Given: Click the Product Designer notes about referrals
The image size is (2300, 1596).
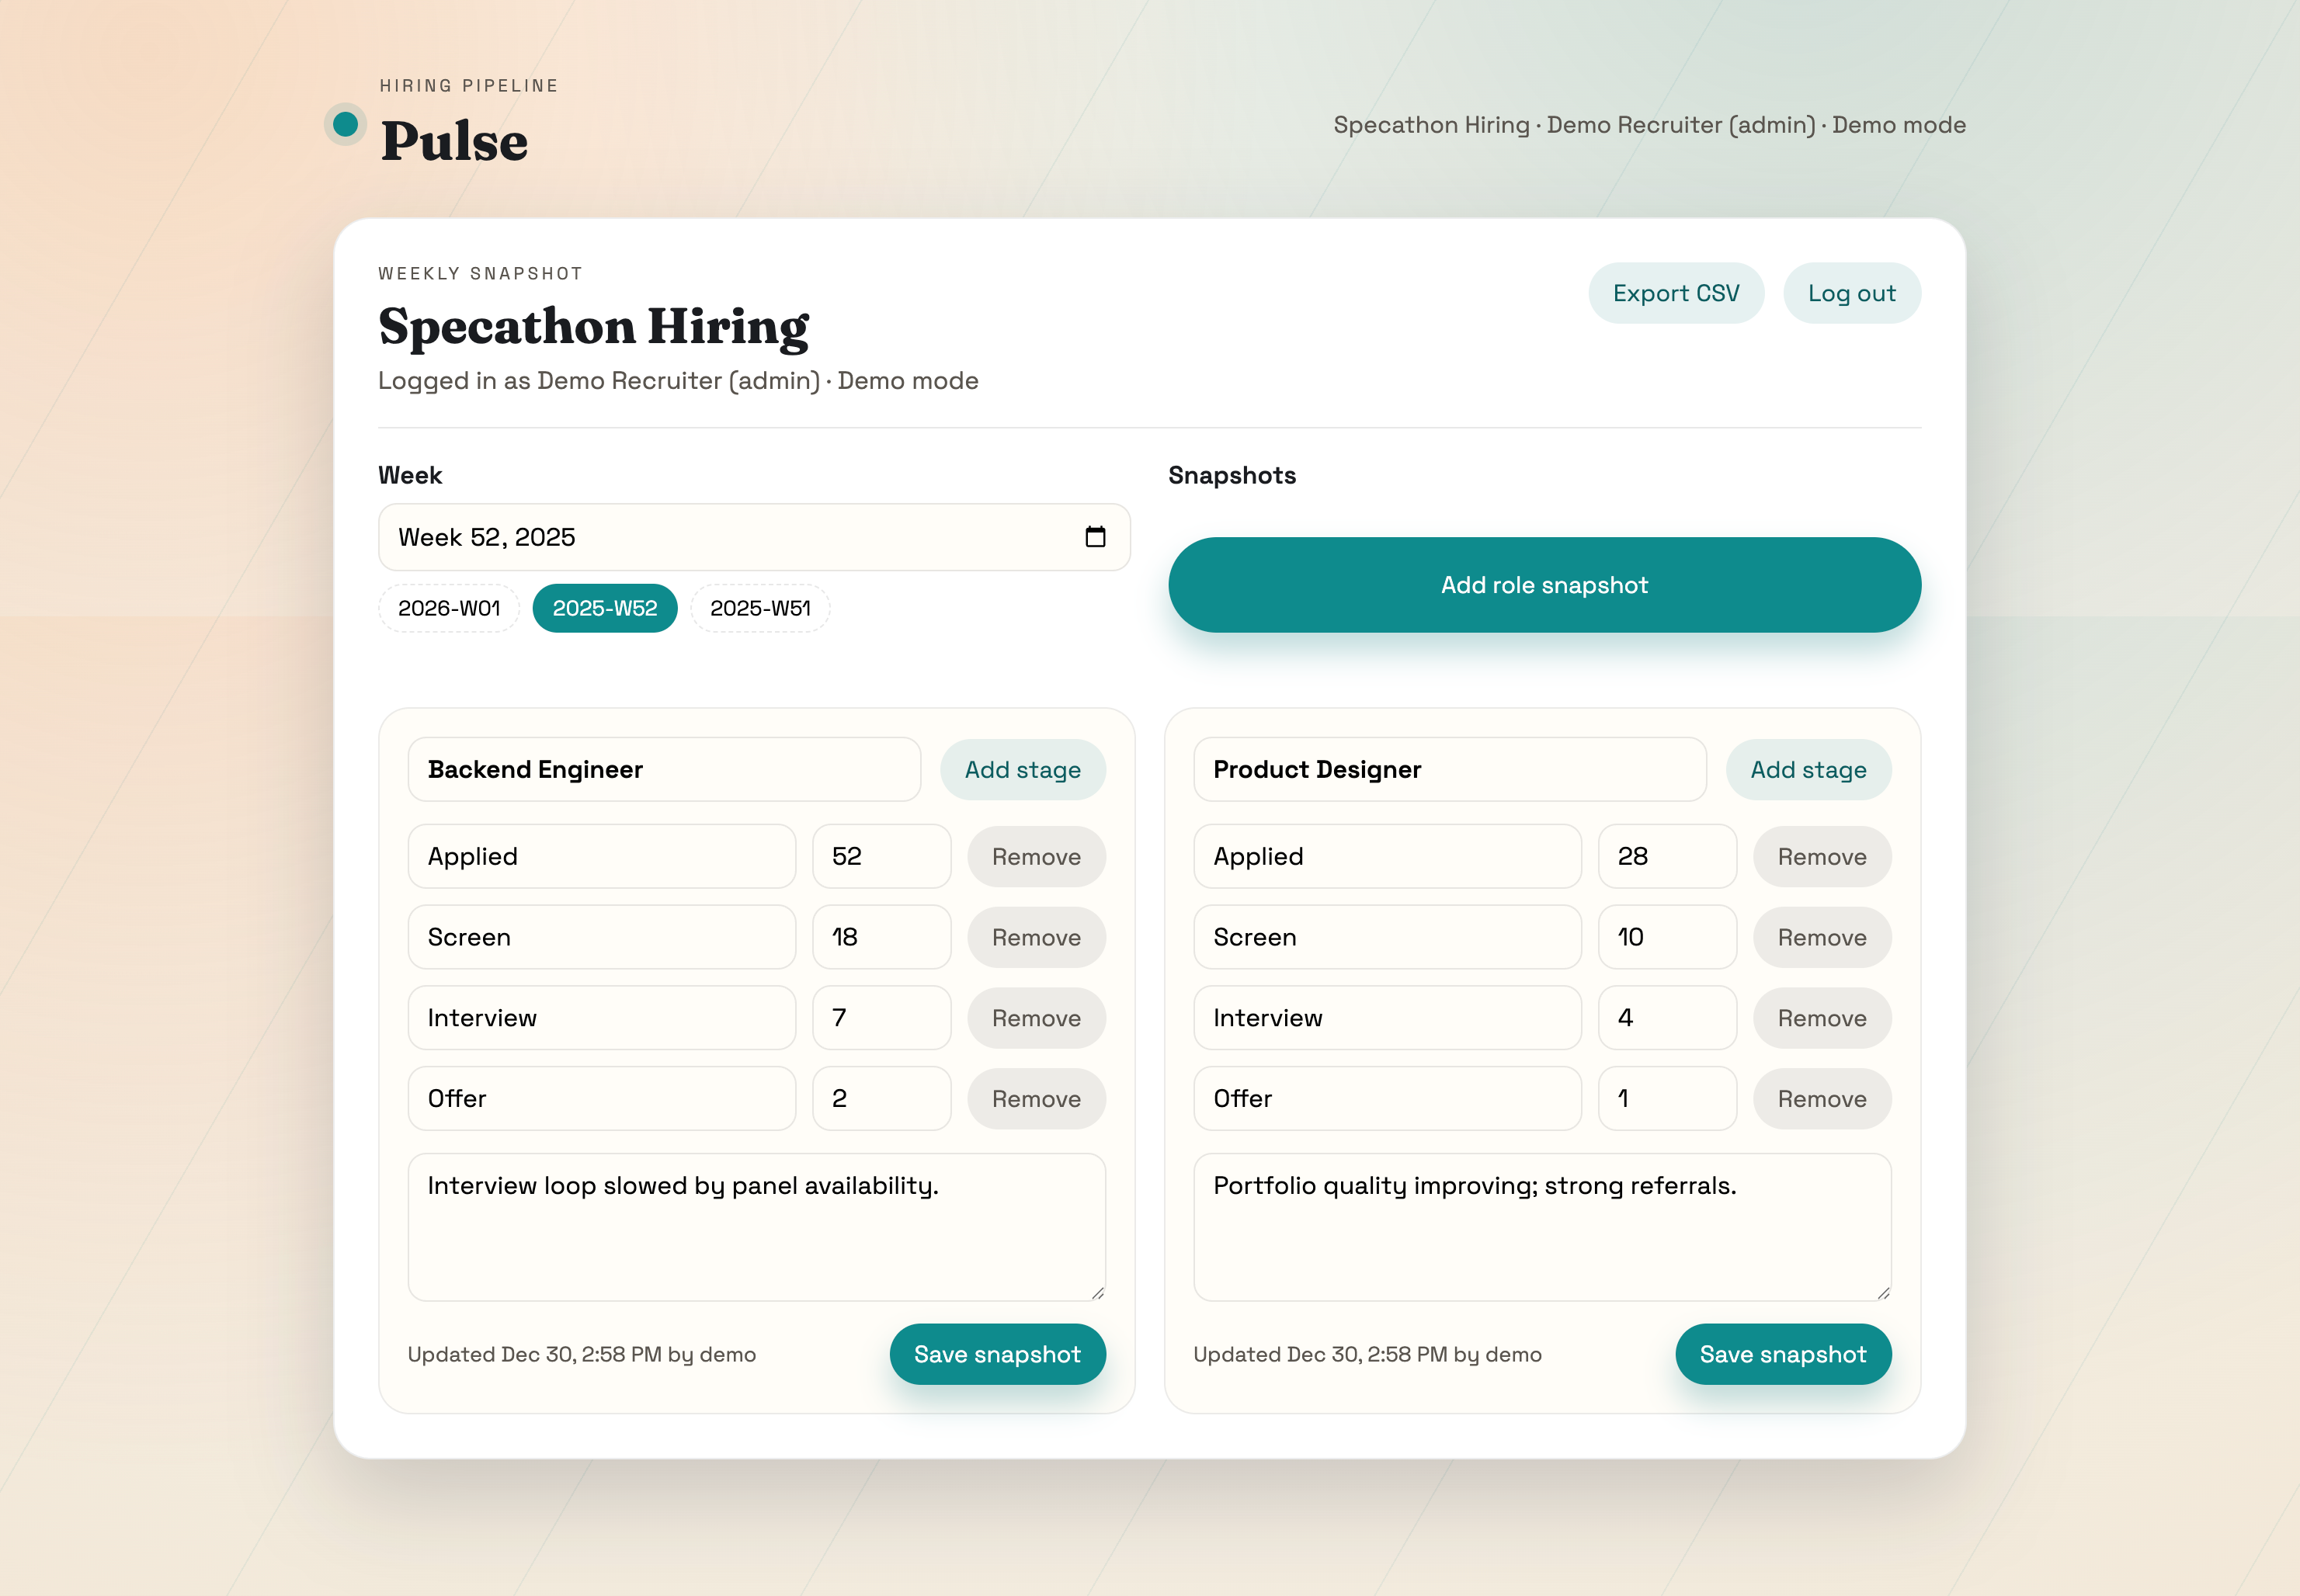Looking at the screenshot, I should pos(1542,1228).
